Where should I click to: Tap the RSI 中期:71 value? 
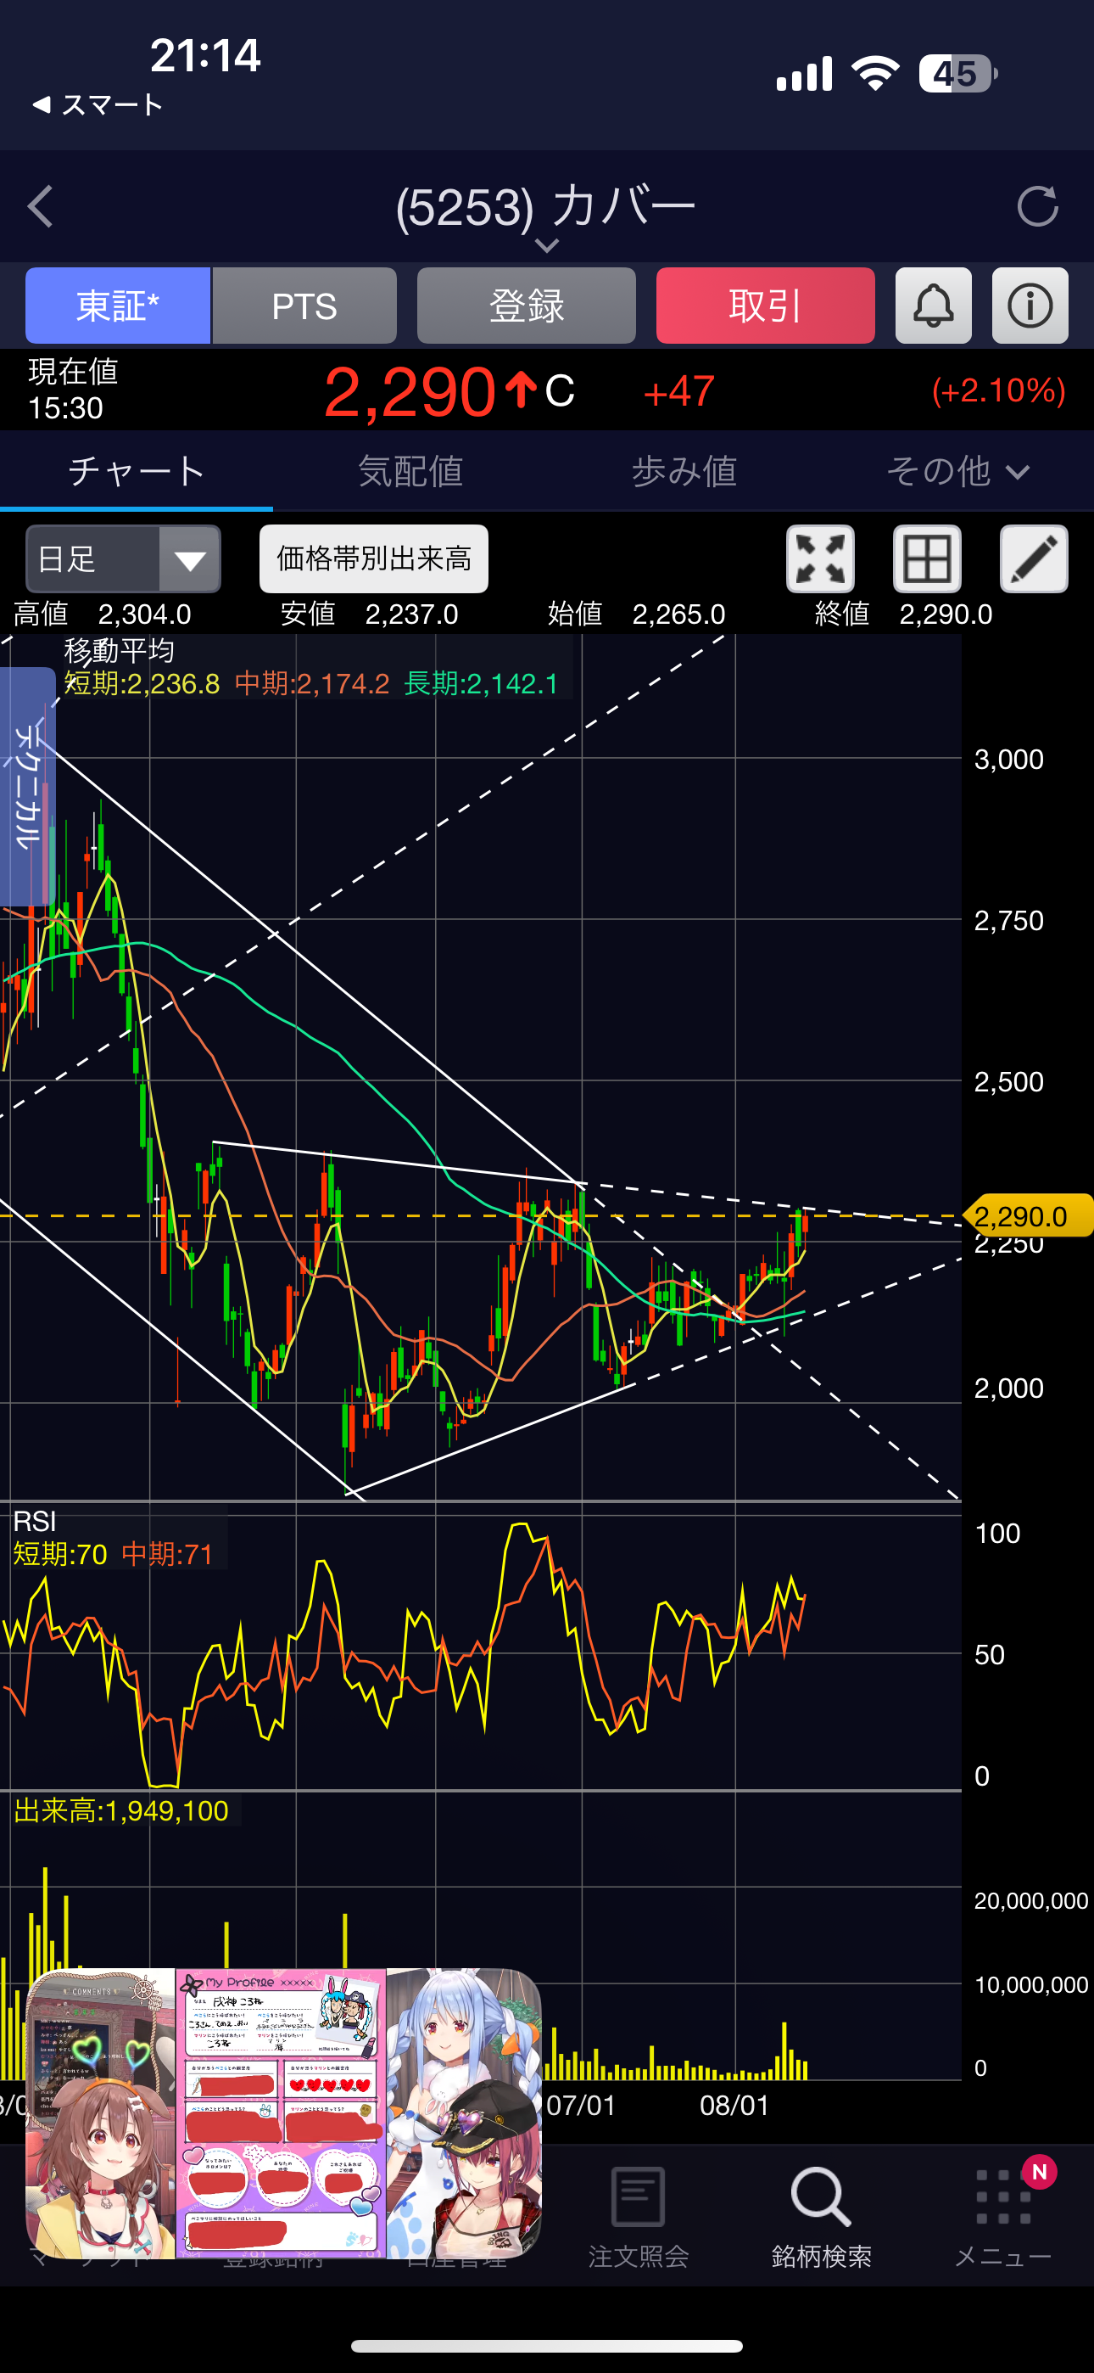(x=168, y=1554)
